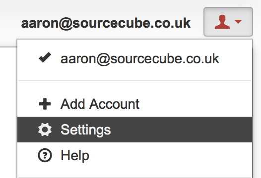Click the header bar left of the email
The image size is (261, 178).
point(8,23)
